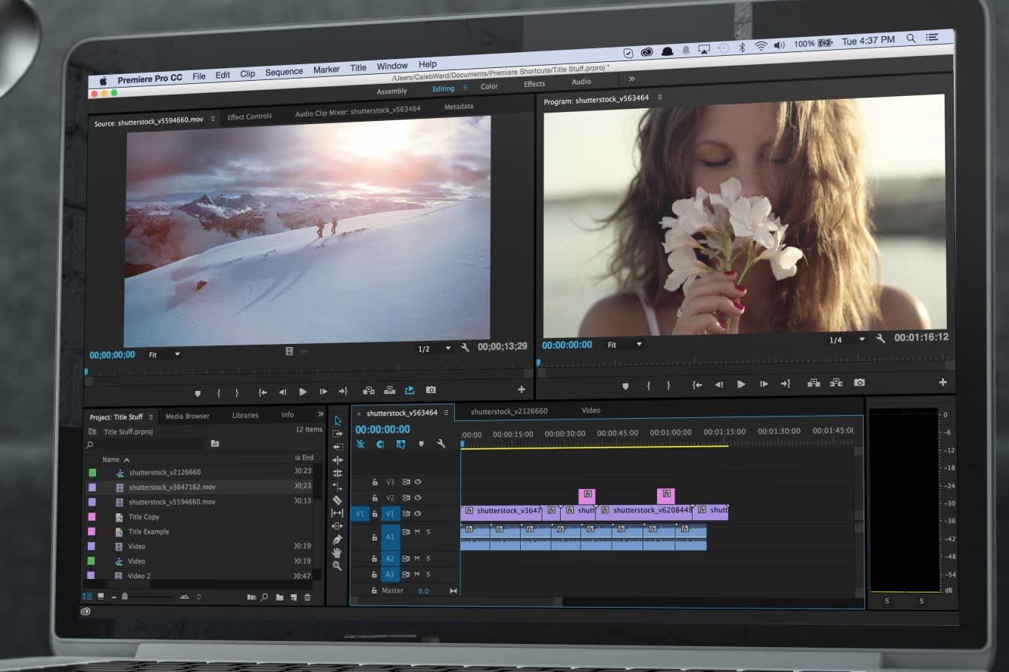Click the Project panel thumbnail zoom slider
Screen dimensions: 1009x672
[126, 597]
